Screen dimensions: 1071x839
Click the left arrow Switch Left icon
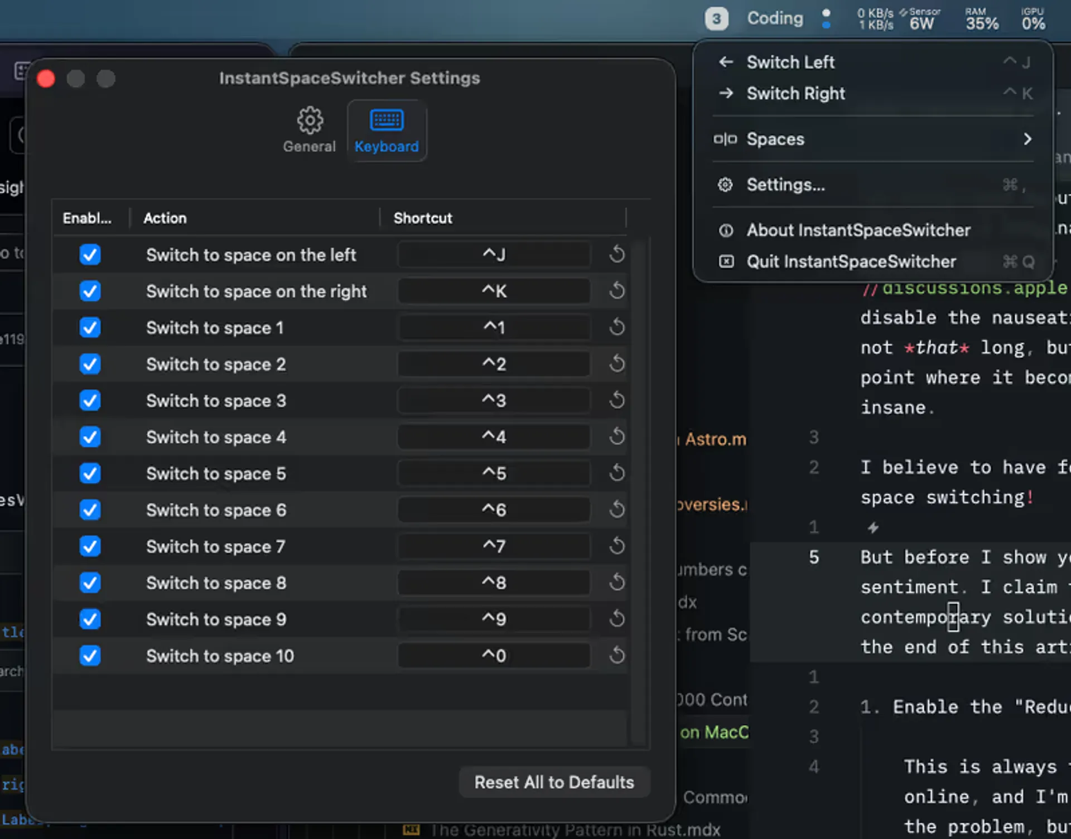726,62
